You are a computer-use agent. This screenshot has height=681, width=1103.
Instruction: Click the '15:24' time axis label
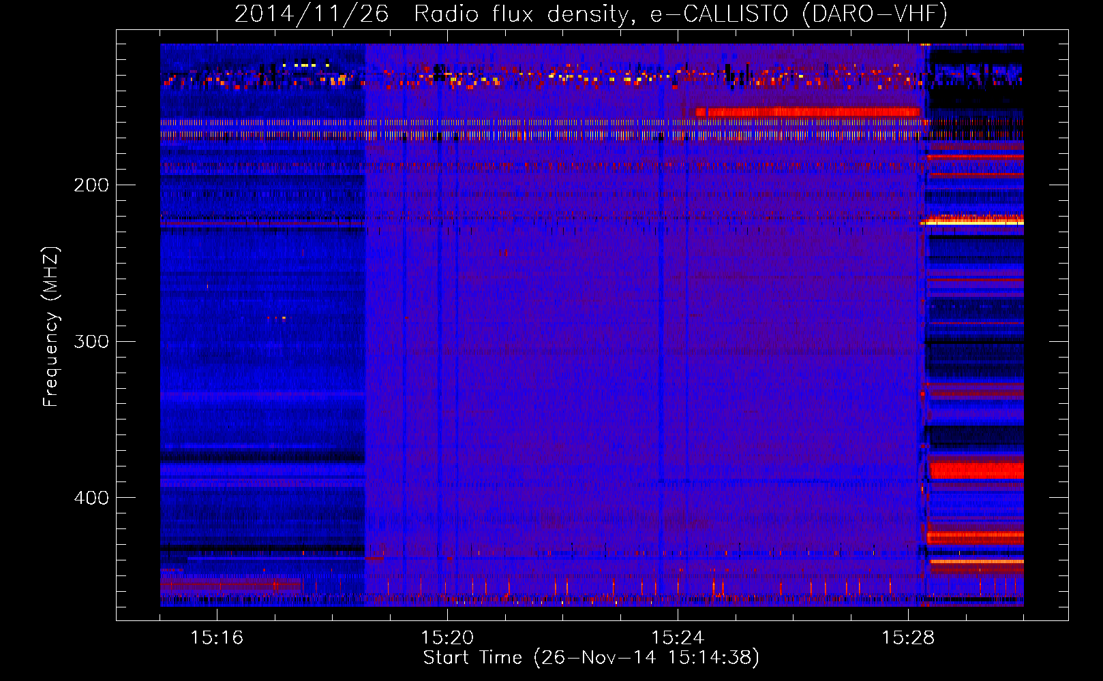[678, 637]
